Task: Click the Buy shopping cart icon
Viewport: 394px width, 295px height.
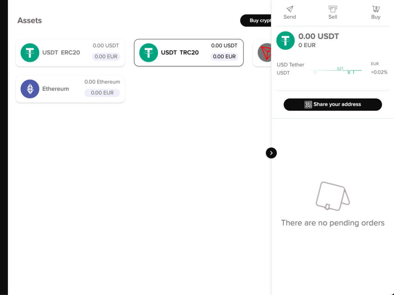Action: (x=375, y=9)
